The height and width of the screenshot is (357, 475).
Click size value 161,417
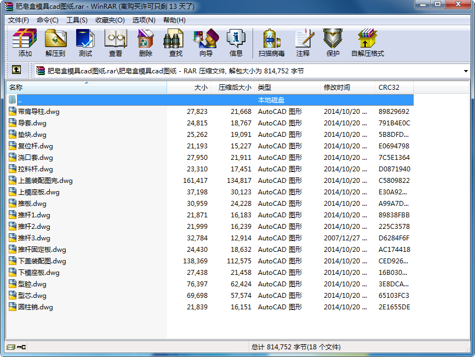point(196,181)
